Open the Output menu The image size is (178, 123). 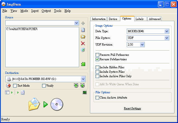[46, 11]
